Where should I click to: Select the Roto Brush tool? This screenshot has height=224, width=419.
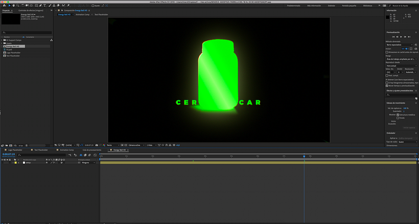coord(63,5)
